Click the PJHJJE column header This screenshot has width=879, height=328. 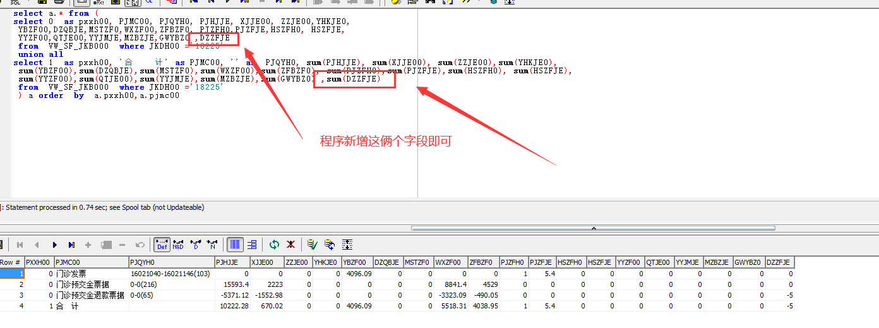[x=232, y=262]
